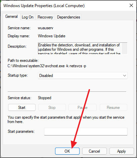The image size is (137, 158).
Task: Select the svchost.exe executable path text
Action: coord(47,66)
